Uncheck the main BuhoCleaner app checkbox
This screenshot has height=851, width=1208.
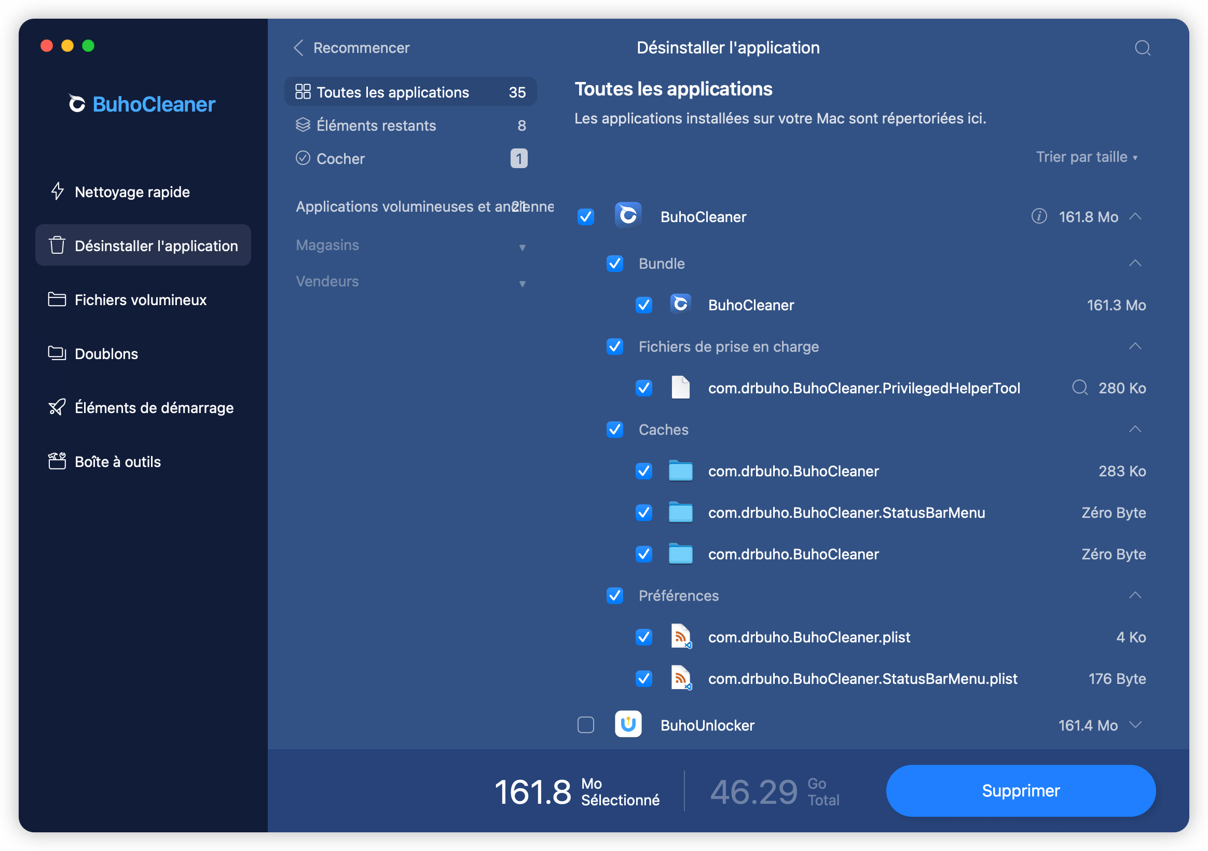tap(586, 217)
